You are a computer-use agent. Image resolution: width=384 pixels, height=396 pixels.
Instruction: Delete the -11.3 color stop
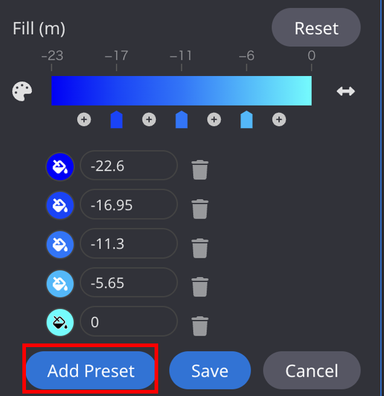pyautogui.click(x=200, y=248)
